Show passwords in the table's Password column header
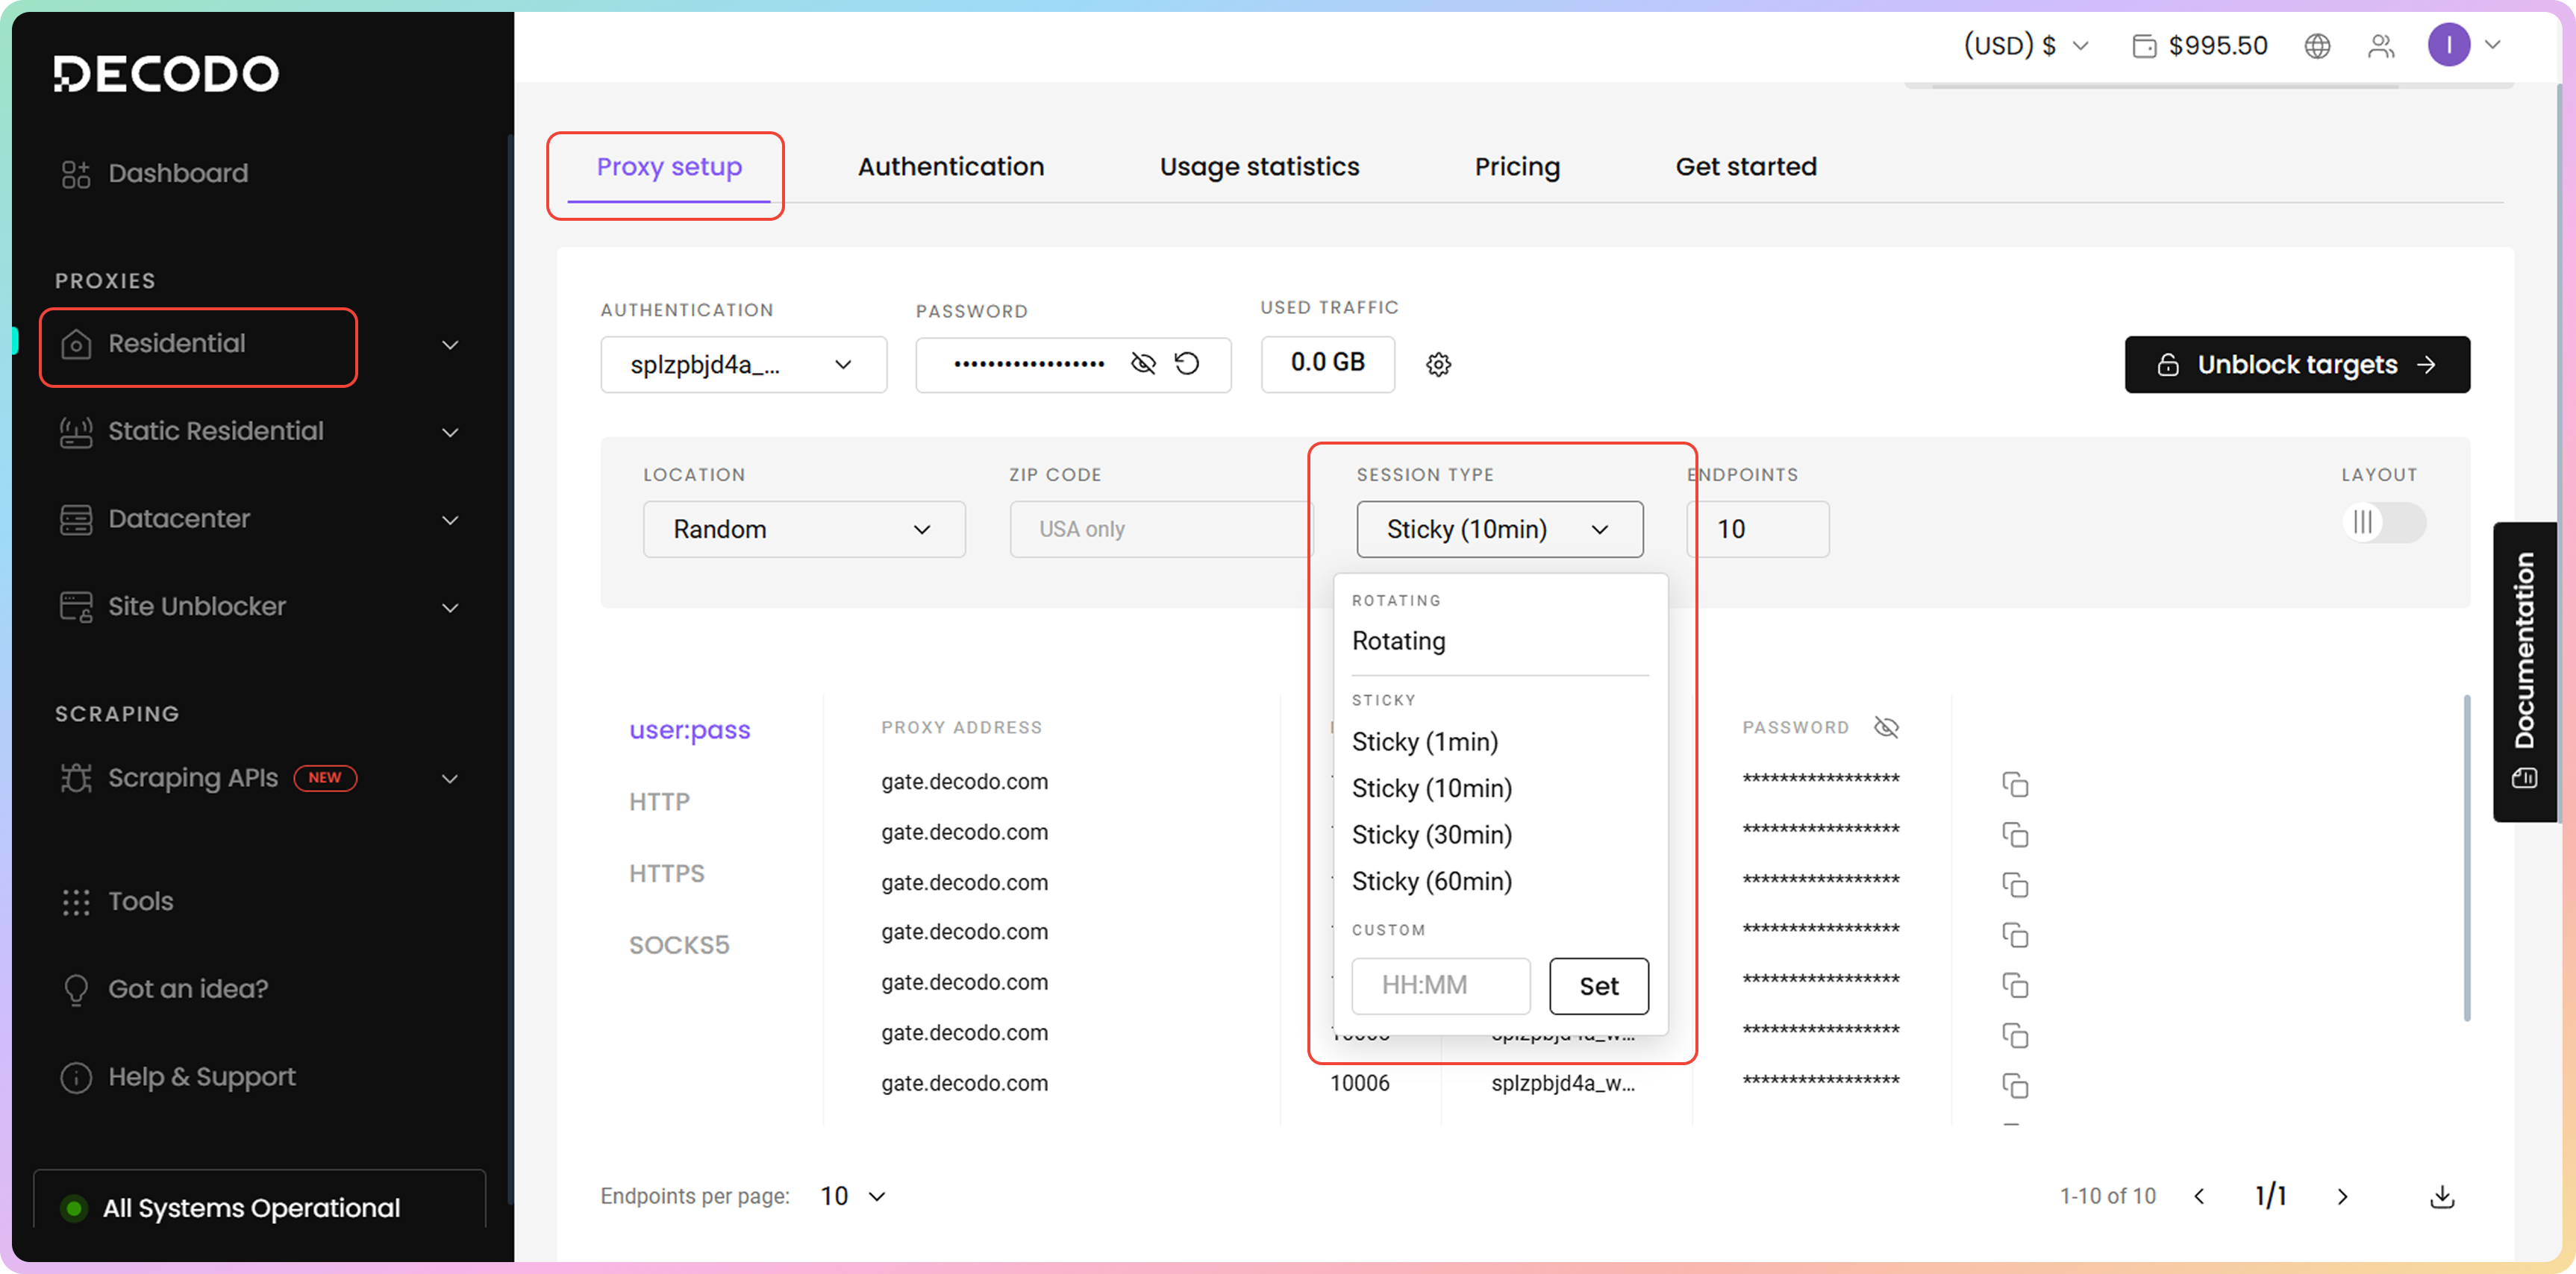The width and height of the screenshot is (2576, 1274). tap(1886, 727)
